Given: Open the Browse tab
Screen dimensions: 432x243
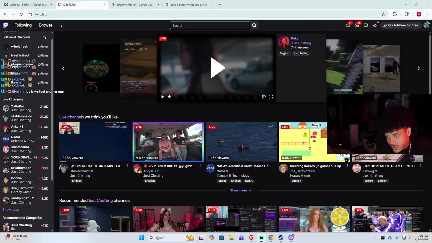Looking at the screenshot, I should (46, 25).
